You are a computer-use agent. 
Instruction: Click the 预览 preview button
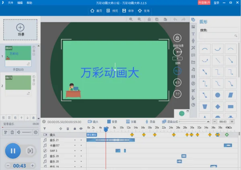[112, 11]
